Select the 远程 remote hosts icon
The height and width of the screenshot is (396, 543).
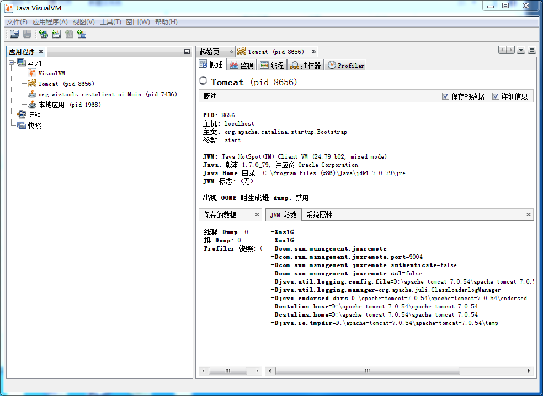coord(22,115)
